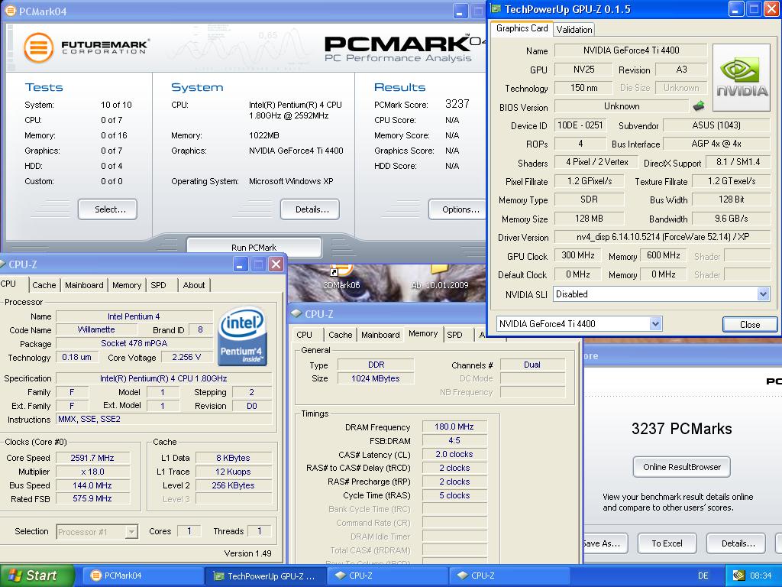Open the NVIDIA SLI dropdown in GPU-Z

pos(763,294)
